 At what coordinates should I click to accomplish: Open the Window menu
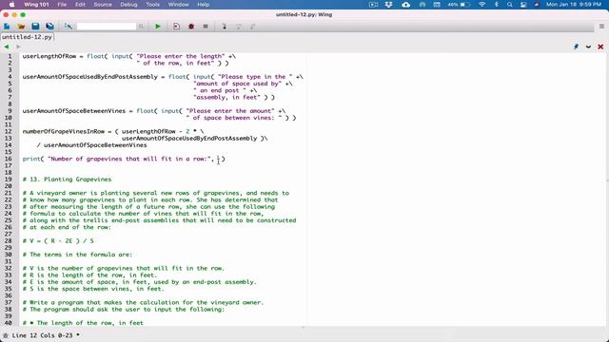point(178,5)
